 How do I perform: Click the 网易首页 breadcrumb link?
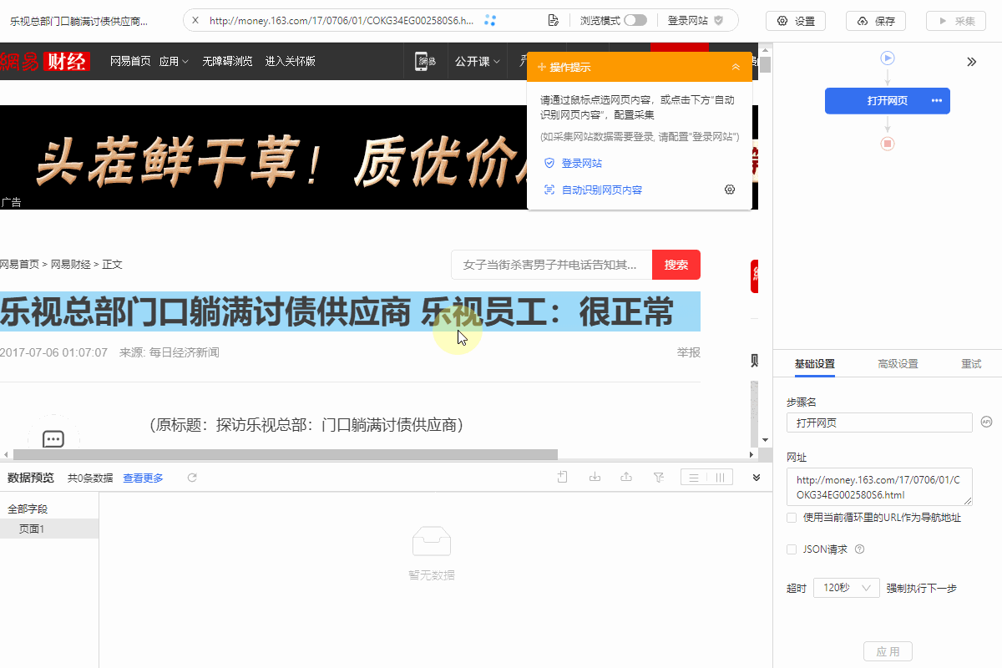click(x=19, y=264)
